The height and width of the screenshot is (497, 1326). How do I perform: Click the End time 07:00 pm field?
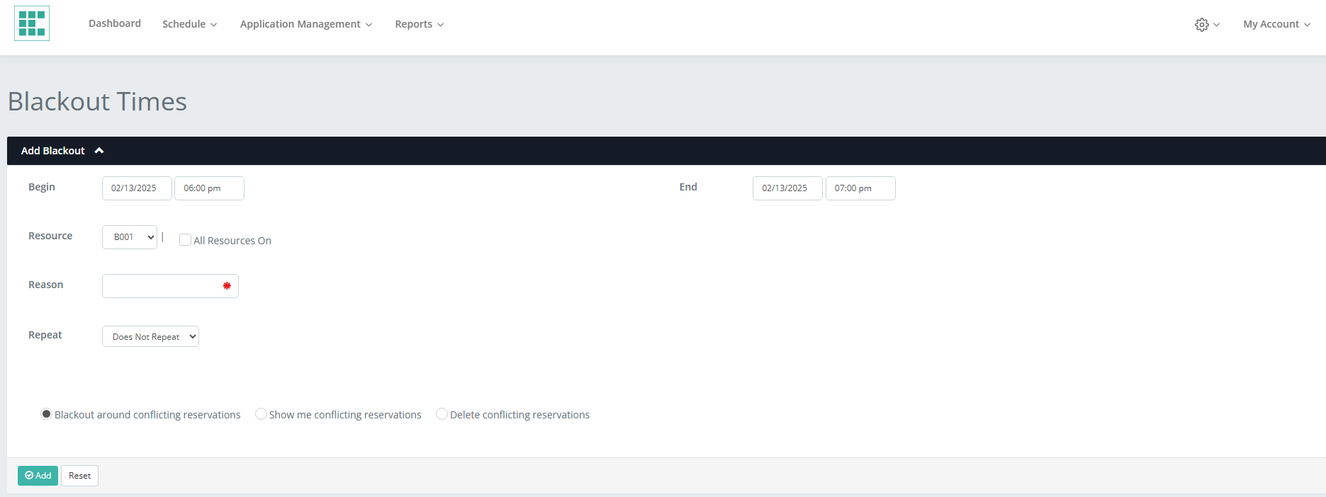pyautogui.click(x=860, y=188)
